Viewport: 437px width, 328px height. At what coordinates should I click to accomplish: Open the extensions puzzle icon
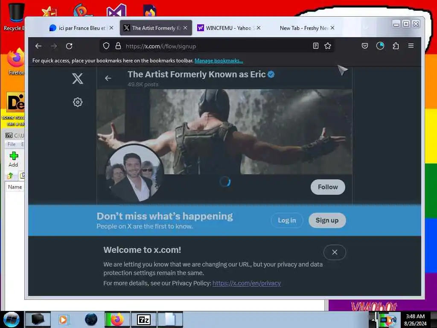pyautogui.click(x=396, y=46)
